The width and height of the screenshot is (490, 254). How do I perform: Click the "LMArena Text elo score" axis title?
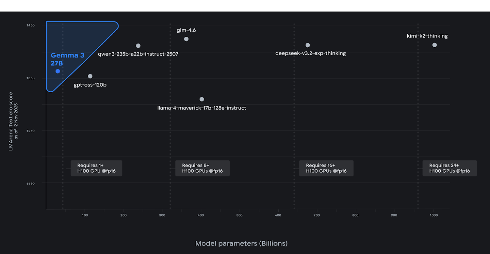click(11, 121)
